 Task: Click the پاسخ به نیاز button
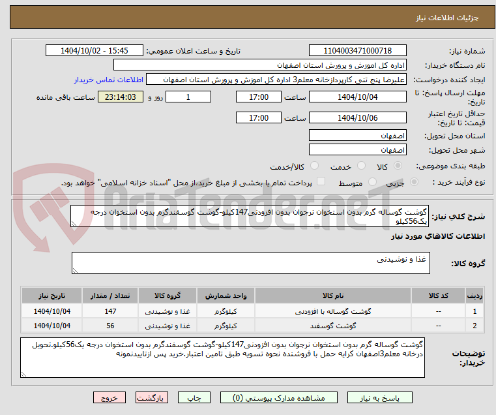[x=379, y=397]
